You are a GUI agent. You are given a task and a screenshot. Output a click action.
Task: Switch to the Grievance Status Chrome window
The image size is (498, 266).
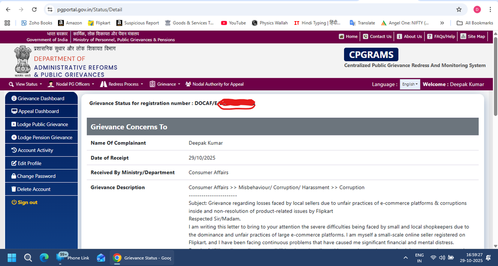pyautogui.click(x=142, y=257)
